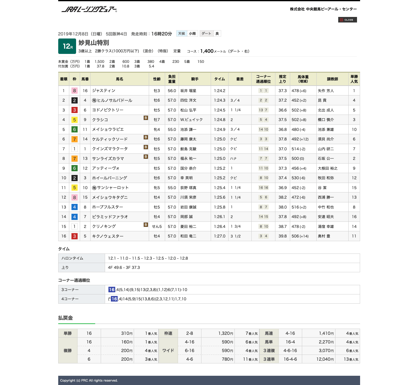
Task: Click the blinker B icon for クリノキング
Action: (x=146, y=225)
